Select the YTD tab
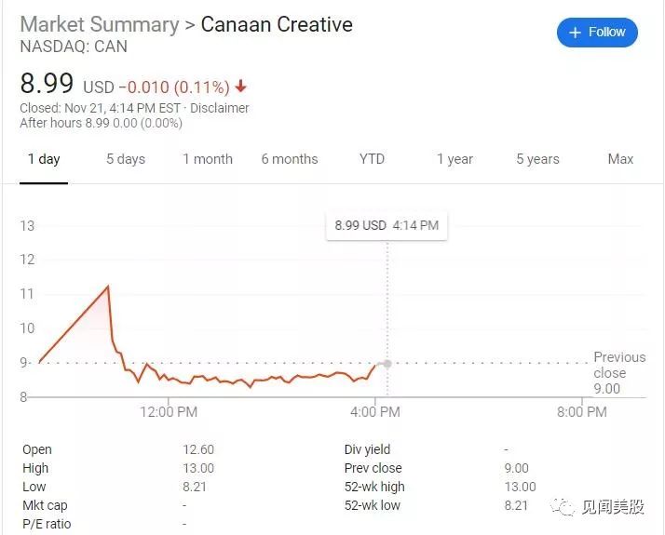The height and width of the screenshot is (535, 665). point(372,159)
